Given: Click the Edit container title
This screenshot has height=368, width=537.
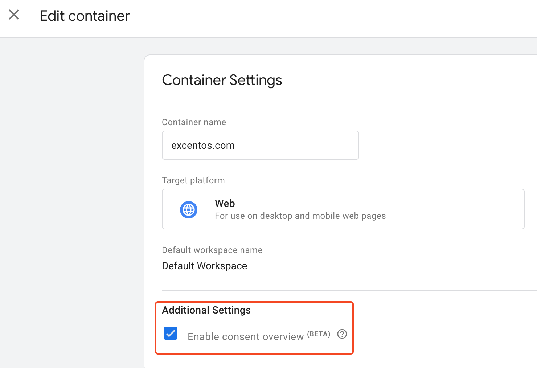Looking at the screenshot, I should (85, 16).
